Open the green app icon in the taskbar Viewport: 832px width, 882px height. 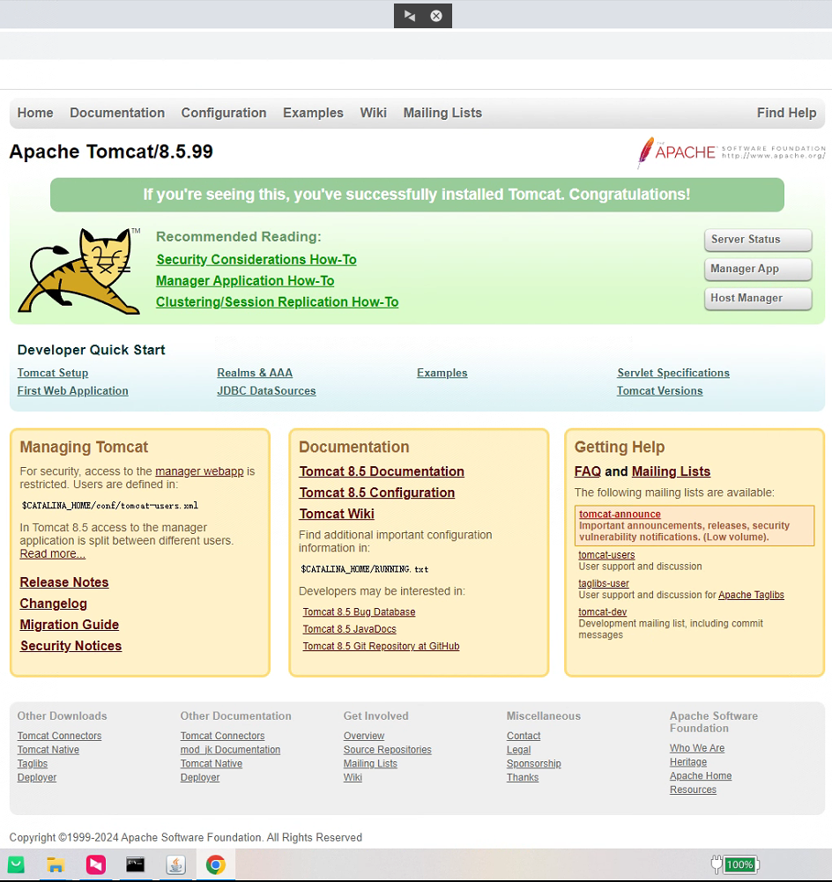(x=16, y=864)
